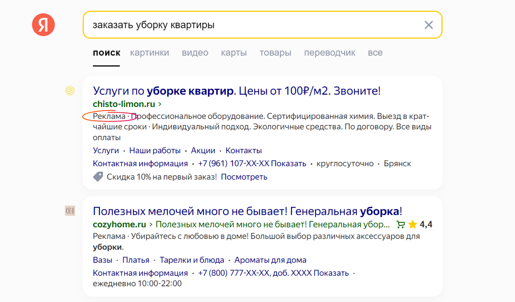Click the chisto-limon site favicon
This screenshot has width=515, height=302.
[69, 91]
